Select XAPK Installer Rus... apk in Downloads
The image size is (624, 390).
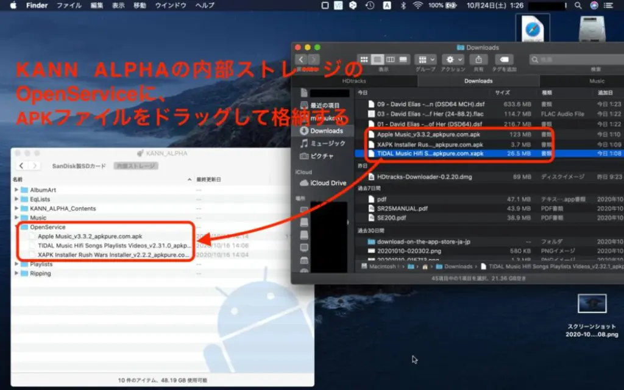pos(489,144)
